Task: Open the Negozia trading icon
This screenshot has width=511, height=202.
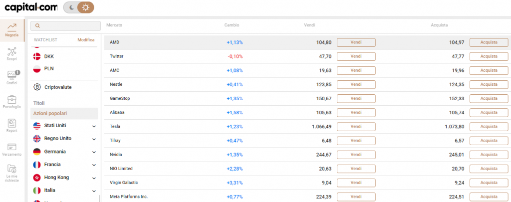Action: [12, 27]
